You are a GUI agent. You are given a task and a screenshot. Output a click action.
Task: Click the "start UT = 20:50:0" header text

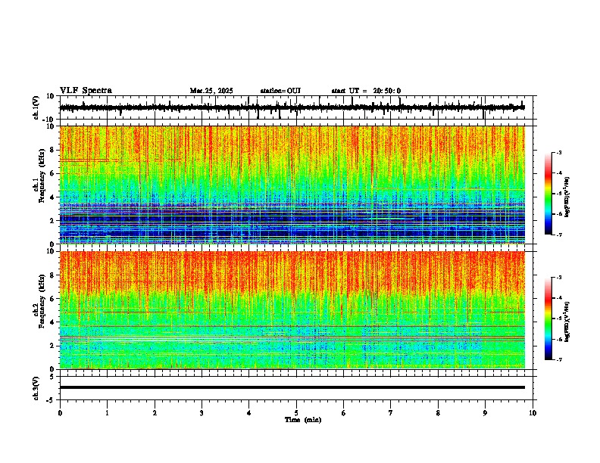(366, 91)
